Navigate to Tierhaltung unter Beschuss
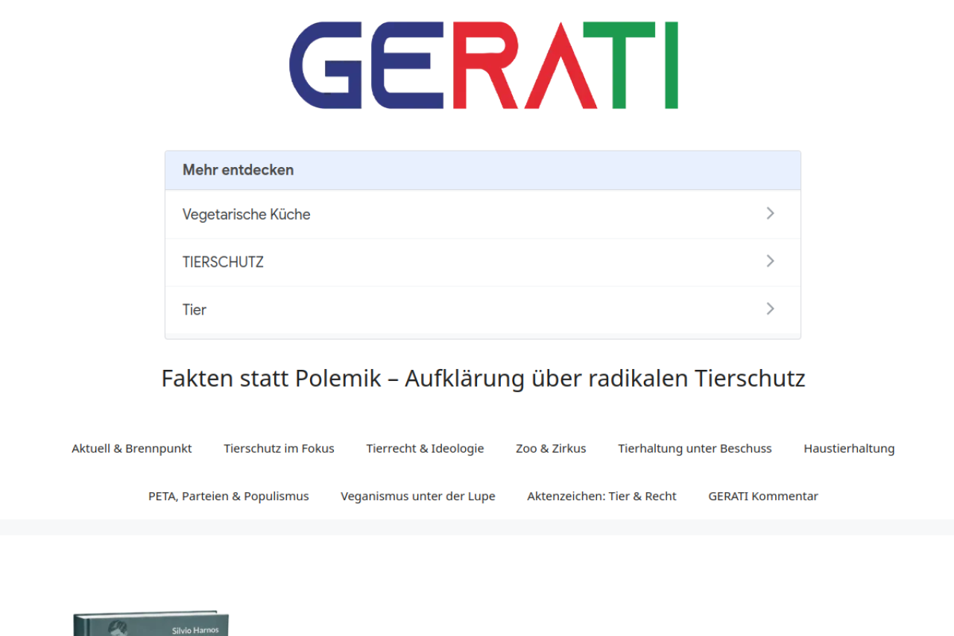This screenshot has width=954, height=636. [x=695, y=448]
